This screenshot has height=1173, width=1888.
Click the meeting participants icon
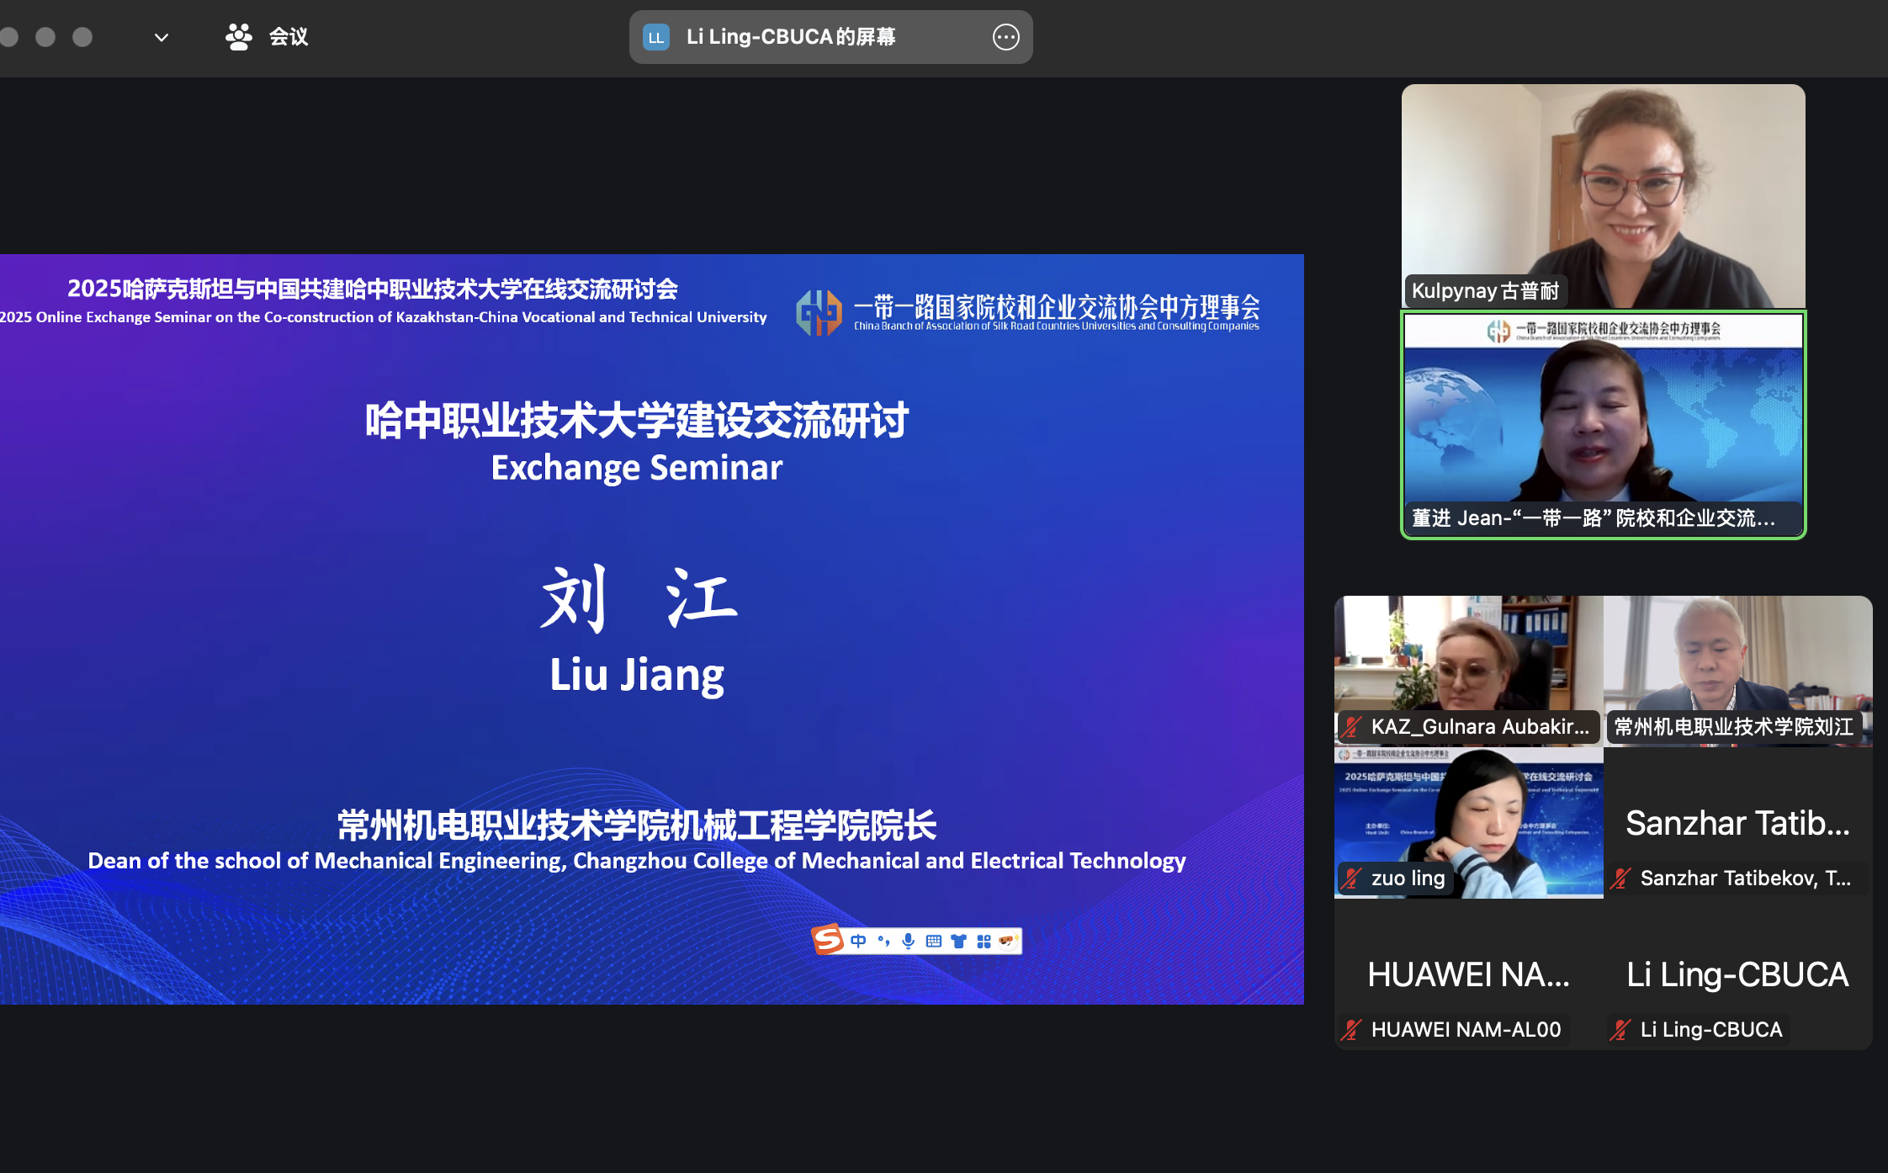tap(239, 37)
